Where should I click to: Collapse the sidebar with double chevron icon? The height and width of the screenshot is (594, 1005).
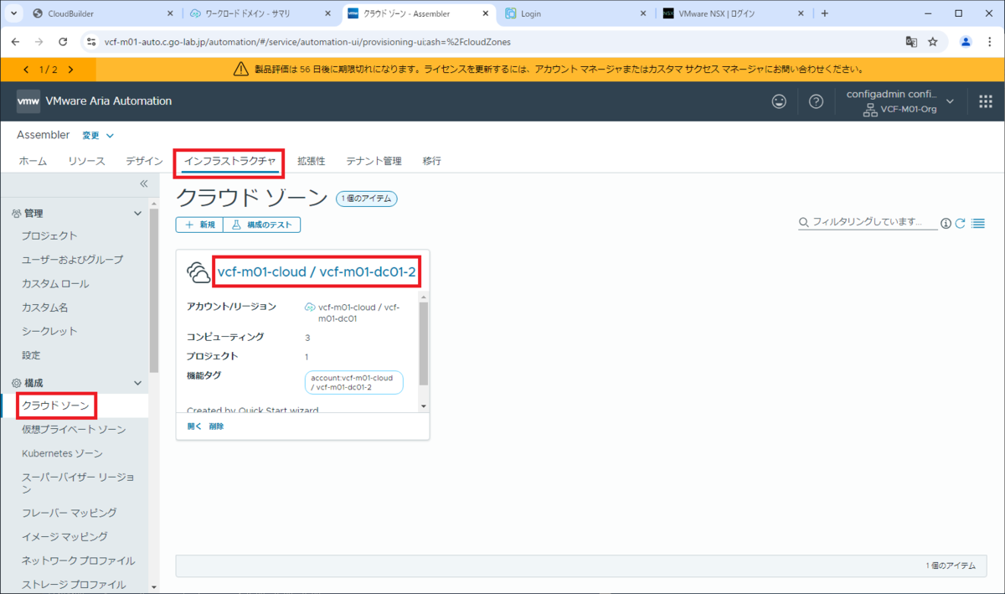143,183
